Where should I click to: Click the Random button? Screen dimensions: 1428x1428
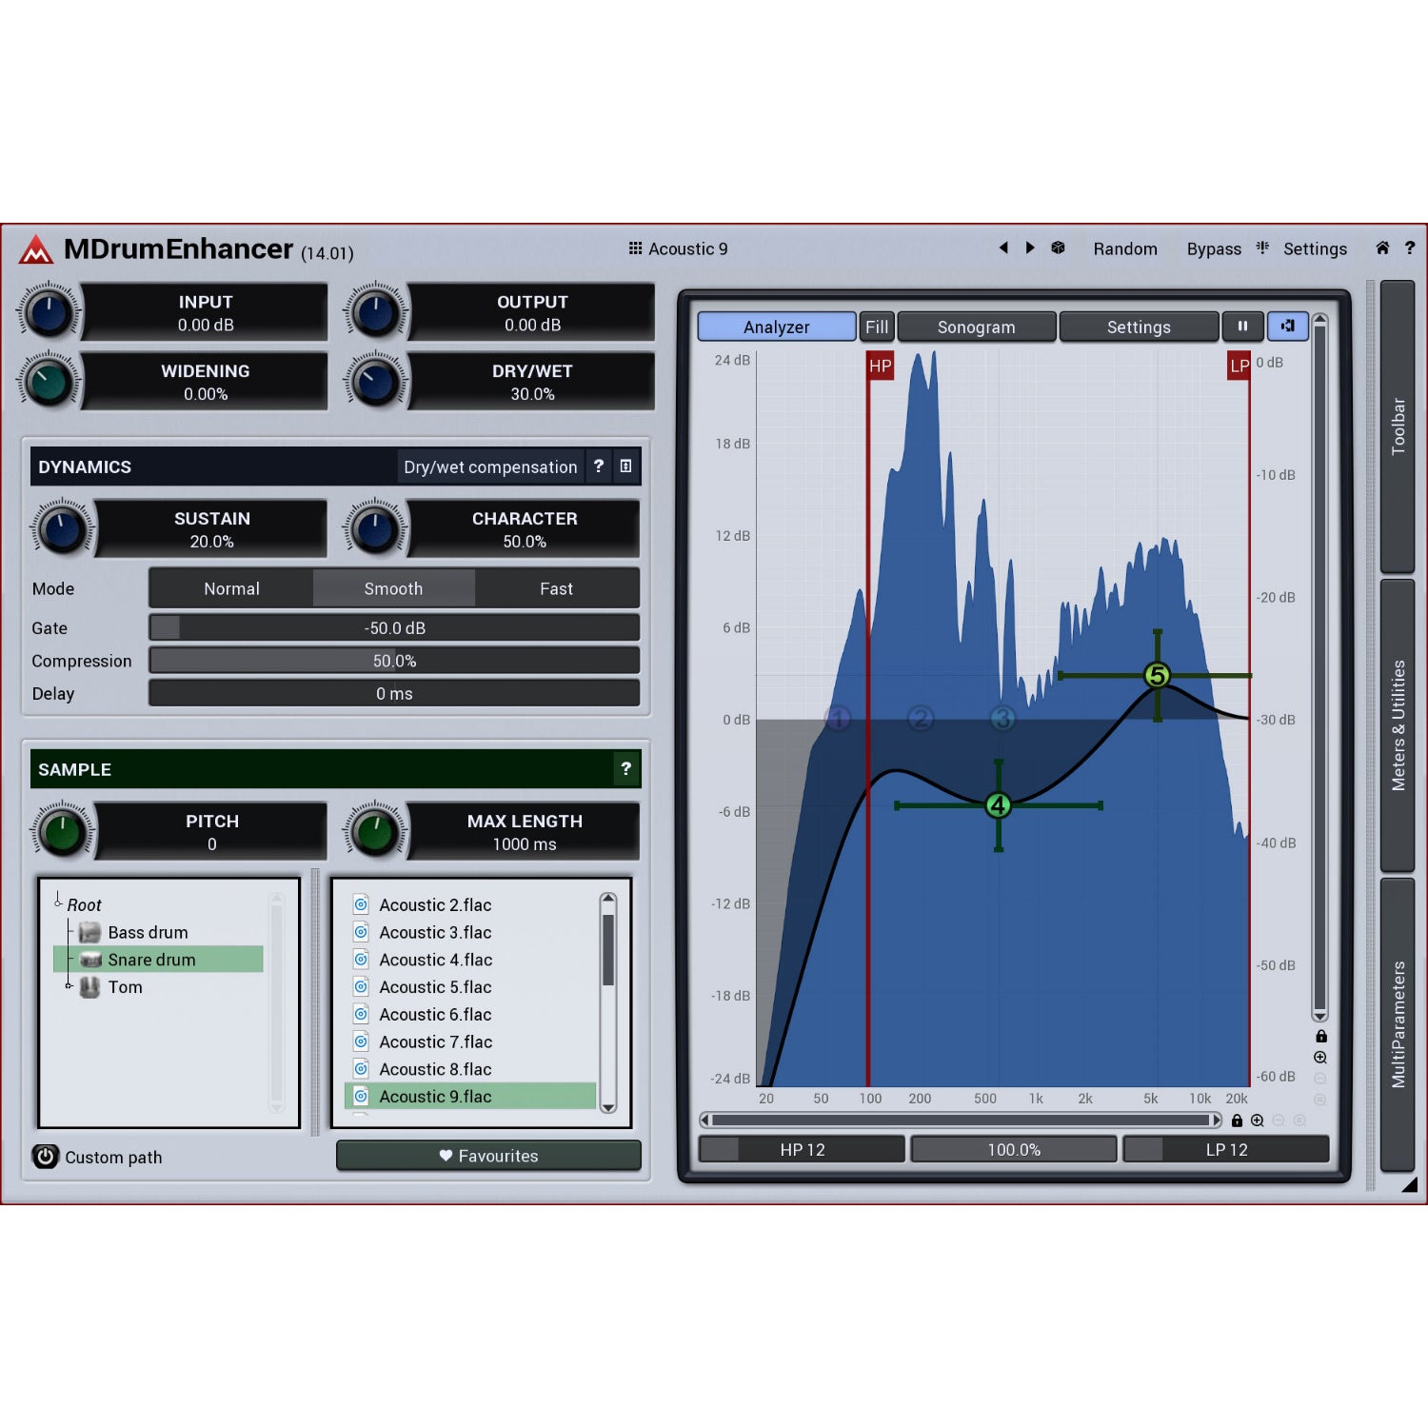1125,248
